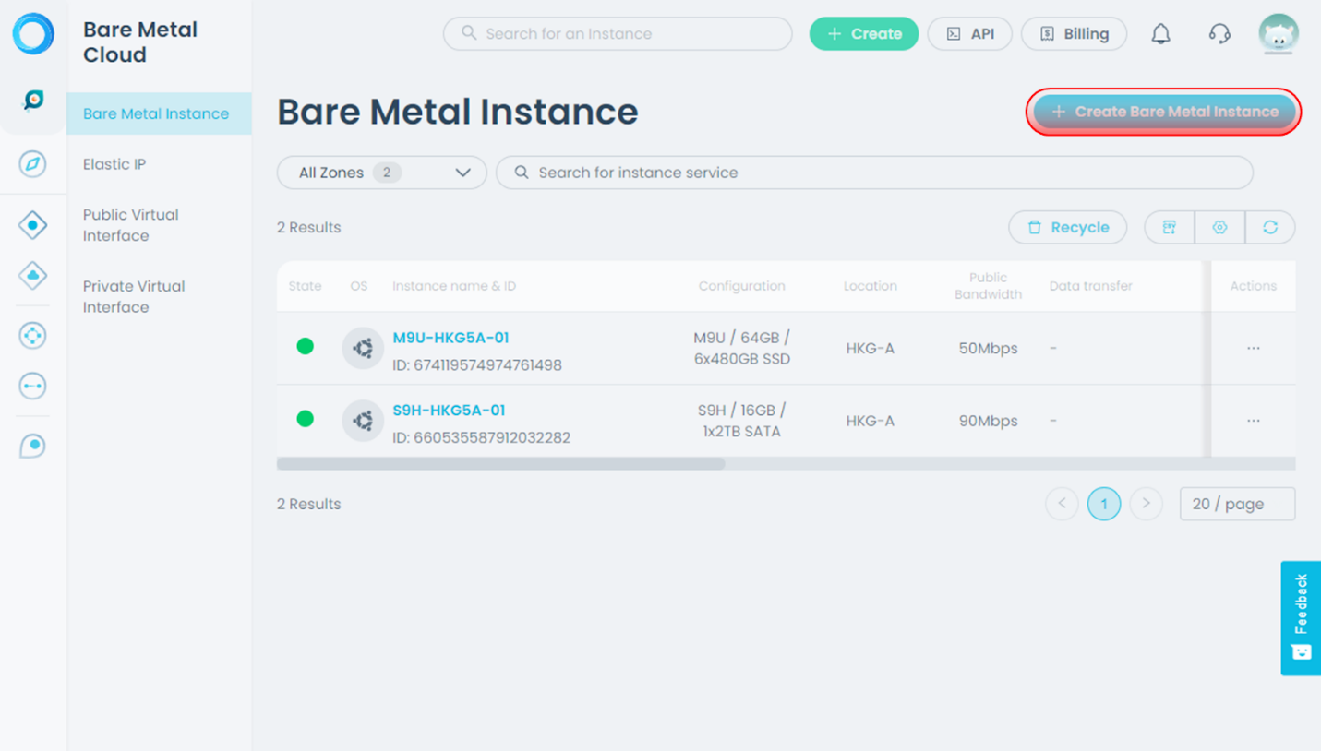Export the instance table via the CSV icon

click(1169, 227)
